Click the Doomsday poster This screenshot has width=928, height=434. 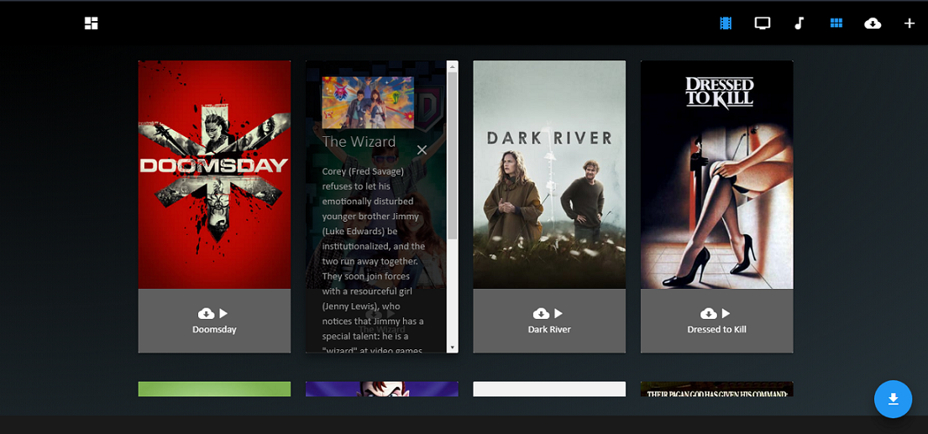[214, 175]
